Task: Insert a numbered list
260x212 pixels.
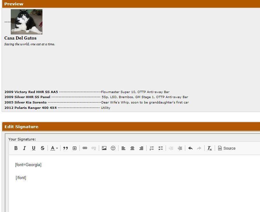Action: tap(152, 148)
